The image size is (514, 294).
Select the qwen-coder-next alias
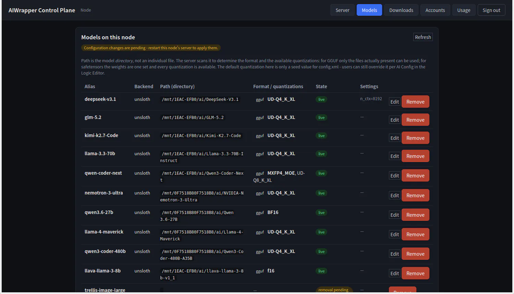coord(103,173)
